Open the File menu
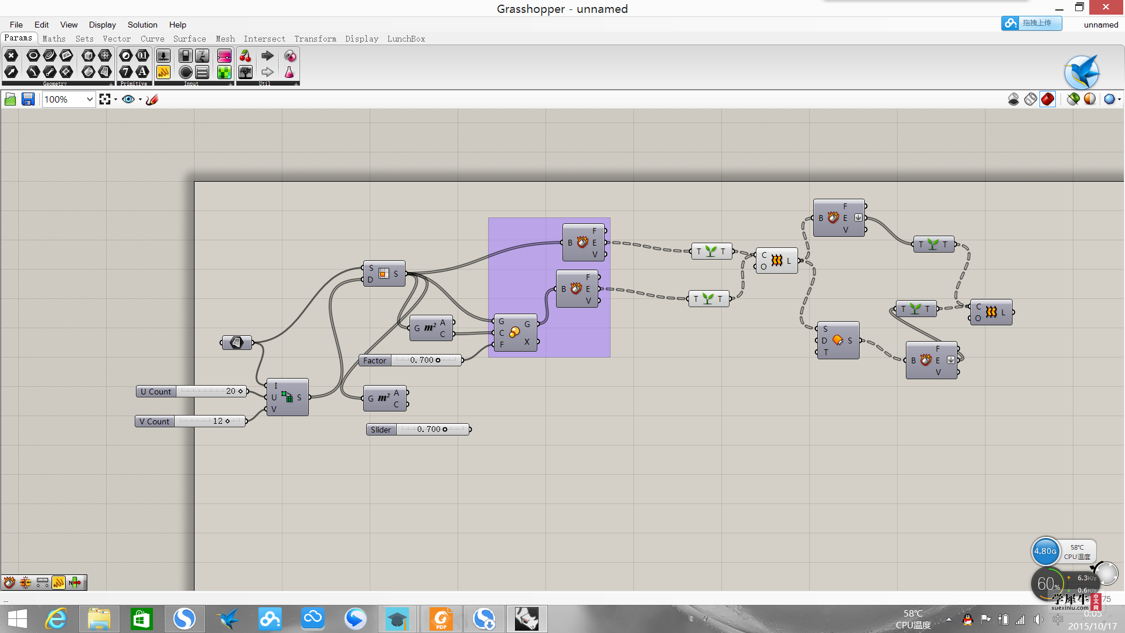 pyautogui.click(x=16, y=25)
